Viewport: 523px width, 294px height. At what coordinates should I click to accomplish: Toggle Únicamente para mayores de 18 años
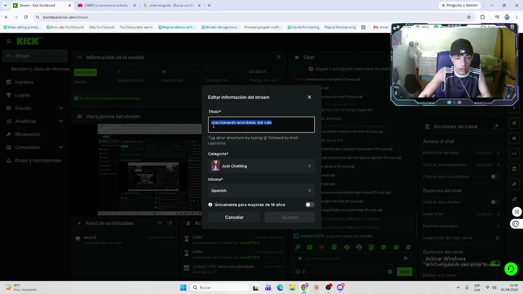point(310,205)
